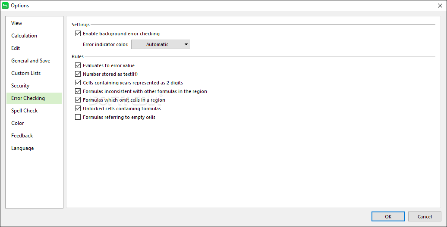The height and width of the screenshot is (227, 447).
Task: Open the Calculation options page
Action: click(34, 36)
